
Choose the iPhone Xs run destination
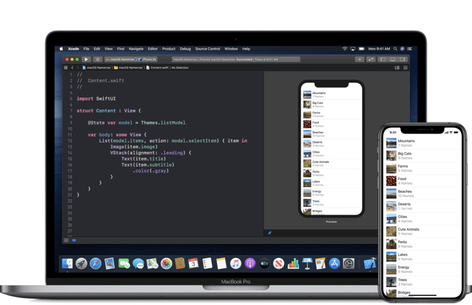[x=147, y=59]
